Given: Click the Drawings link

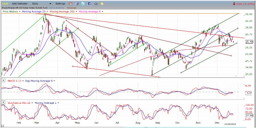Looking at the screenshot, I should pyautogui.click(x=72, y=8).
